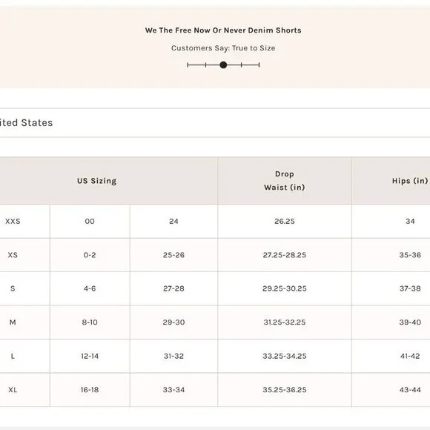The width and height of the screenshot is (430, 430).
Task: Click Customers Say: True to Size text
Action: tap(223, 48)
